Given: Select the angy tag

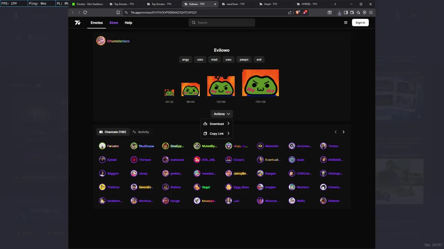Looking at the screenshot, I should tap(186, 59).
